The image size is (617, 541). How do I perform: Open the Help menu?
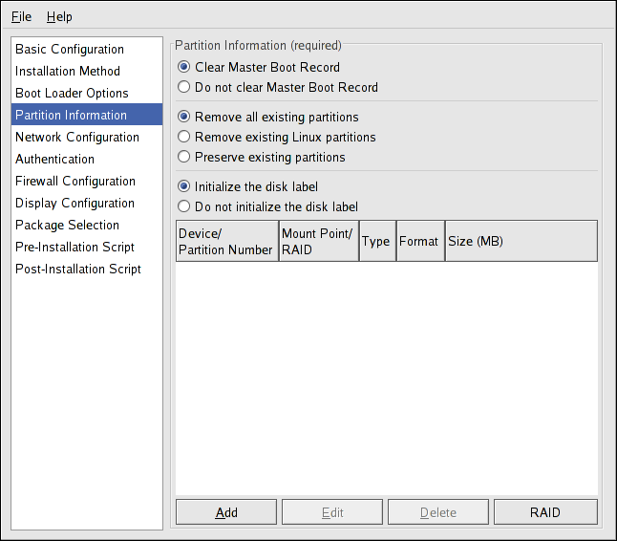click(x=59, y=16)
